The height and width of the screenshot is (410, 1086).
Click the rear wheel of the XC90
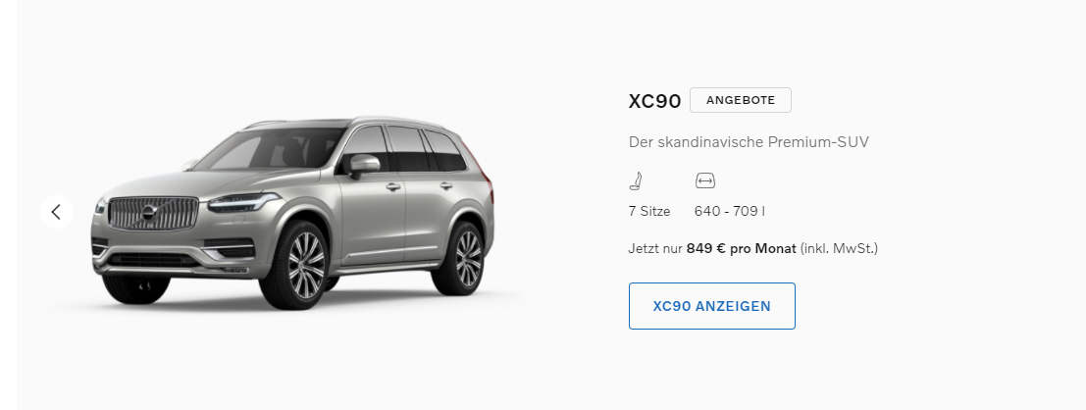click(x=465, y=258)
